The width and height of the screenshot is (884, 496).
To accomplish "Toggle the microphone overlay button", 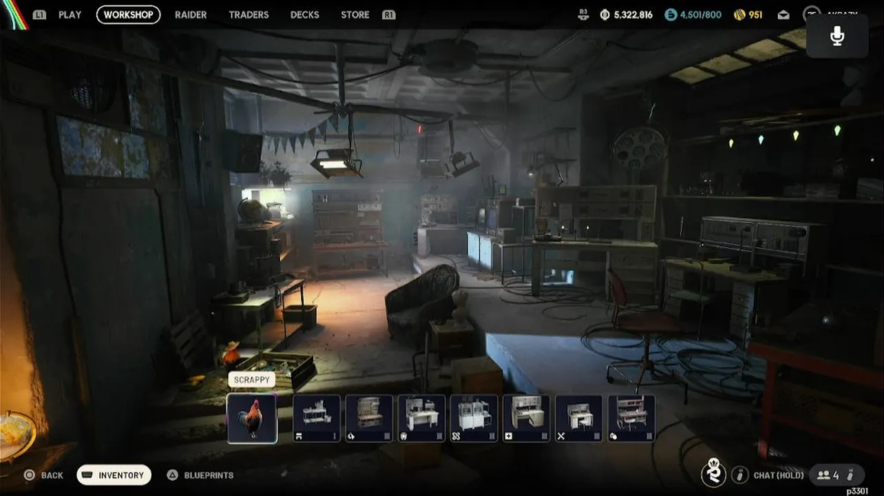I will click(x=837, y=36).
